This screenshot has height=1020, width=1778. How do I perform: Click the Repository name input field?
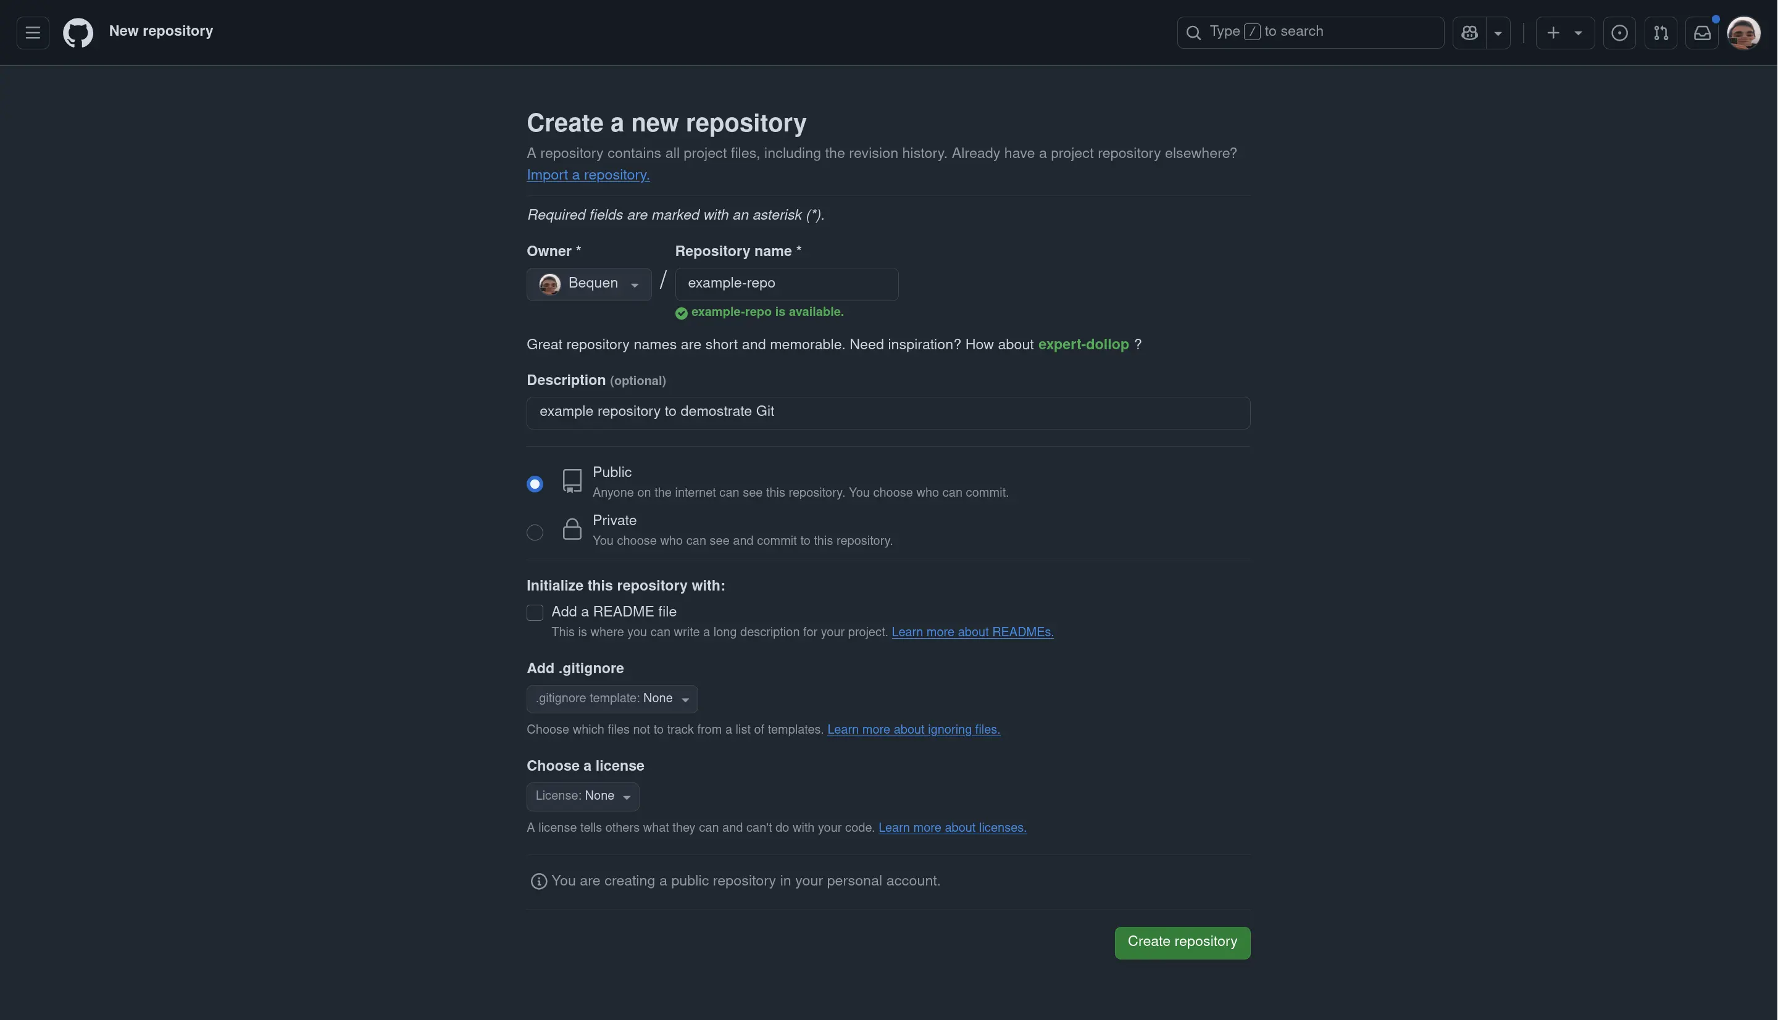pyautogui.click(x=786, y=284)
